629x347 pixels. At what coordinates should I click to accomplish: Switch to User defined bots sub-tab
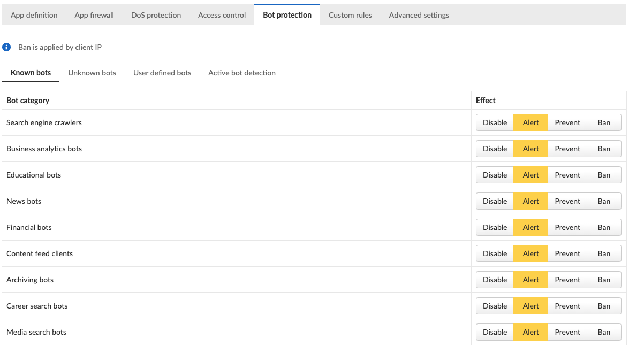tap(162, 73)
